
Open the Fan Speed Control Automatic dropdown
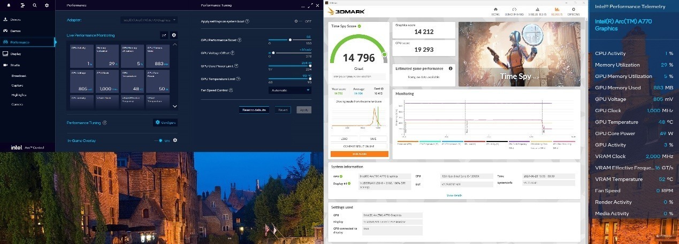tap(289, 90)
